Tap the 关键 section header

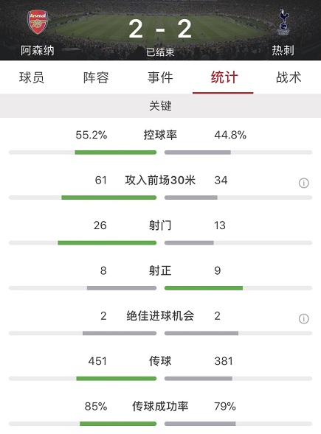click(x=161, y=105)
